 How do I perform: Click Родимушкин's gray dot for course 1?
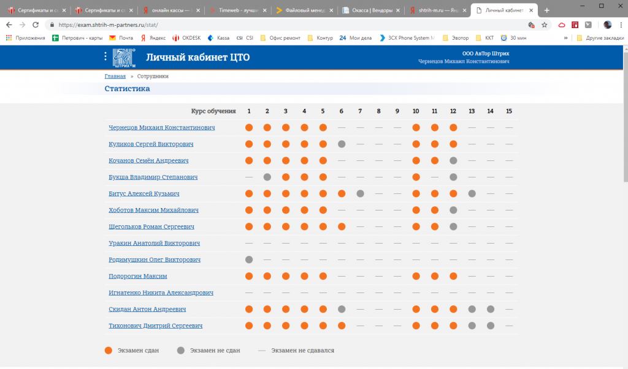pyautogui.click(x=249, y=259)
